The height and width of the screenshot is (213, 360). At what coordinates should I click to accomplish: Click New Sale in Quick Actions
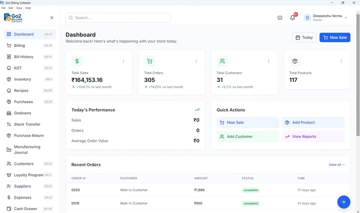click(248, 122)
